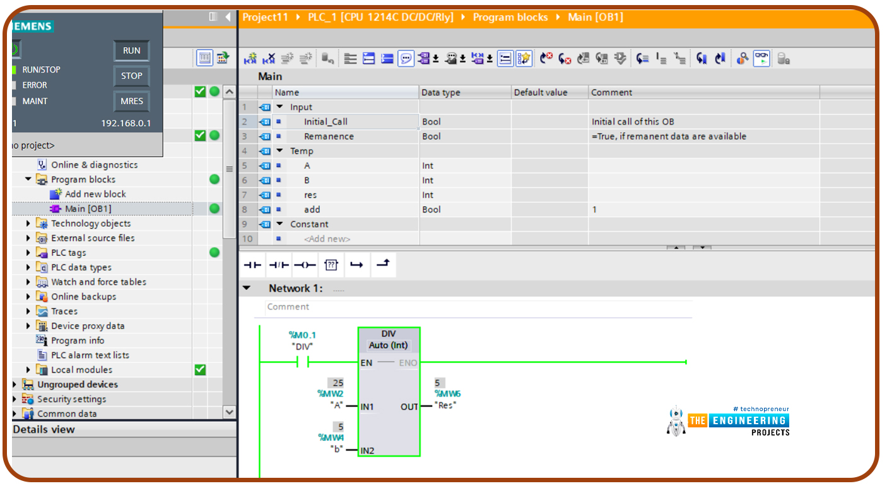Image resolution: width=887 pixels, height=486 pixels.
Task: Click Add new block in tree
Action: coord(95,194)
